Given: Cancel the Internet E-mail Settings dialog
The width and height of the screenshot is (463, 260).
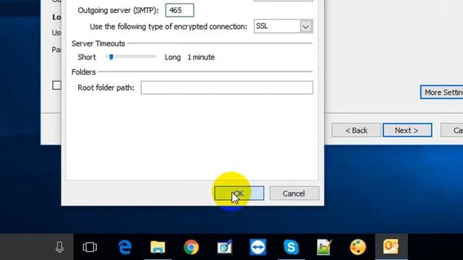Looking at the screenshot, I should point(294,194).
